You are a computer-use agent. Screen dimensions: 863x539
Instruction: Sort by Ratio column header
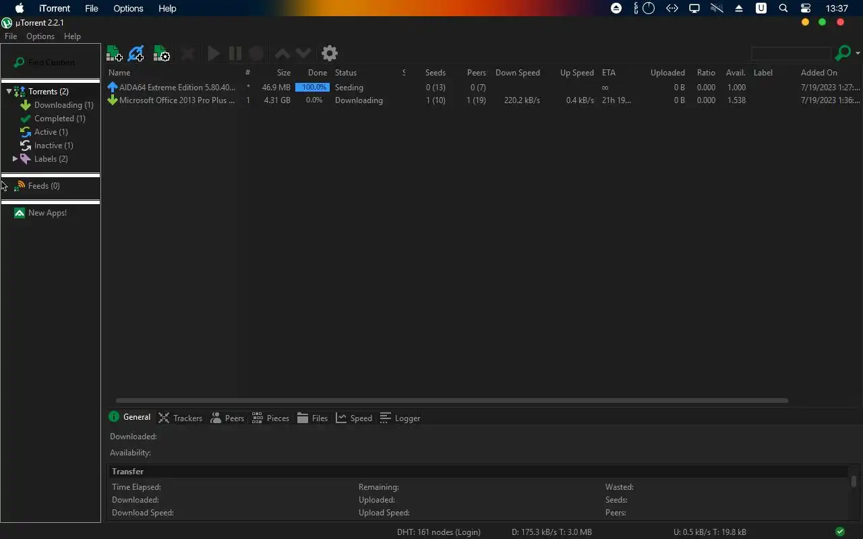(706, 73)
